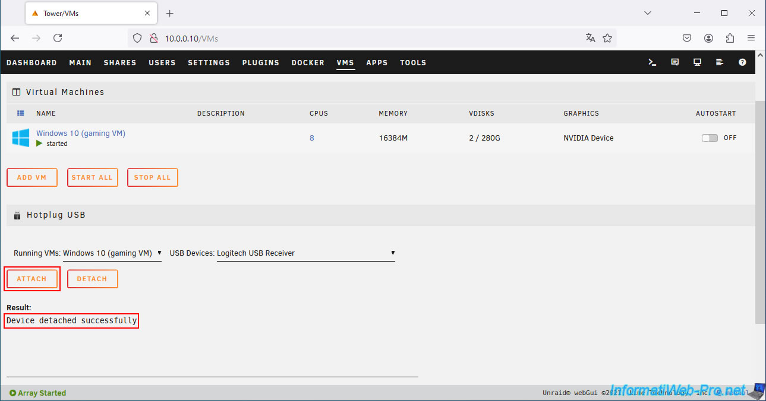Open the SETTINGS menu item
This screenshot has height=401, width=766.
[x=209, y=63]
